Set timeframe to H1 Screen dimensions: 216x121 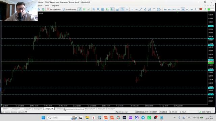click(x=179, y=9)
